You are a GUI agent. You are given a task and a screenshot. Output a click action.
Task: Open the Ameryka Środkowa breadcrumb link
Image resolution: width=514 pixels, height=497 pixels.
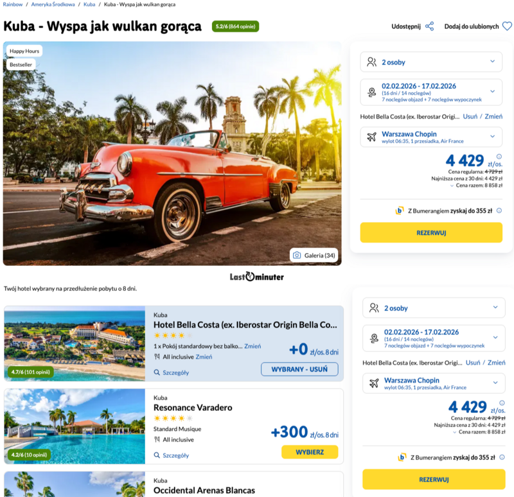pos(53,4)
